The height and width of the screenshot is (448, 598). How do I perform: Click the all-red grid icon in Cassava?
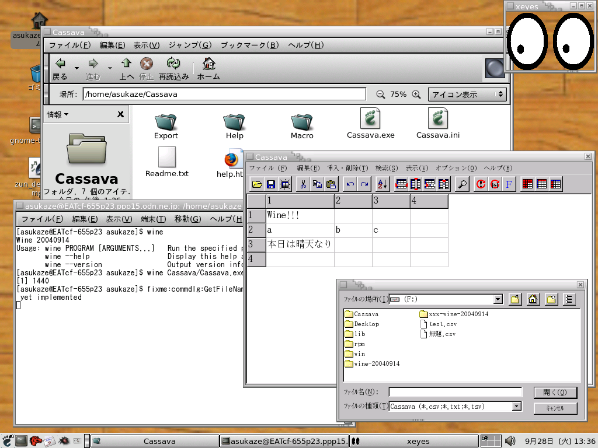click(527, 184)
